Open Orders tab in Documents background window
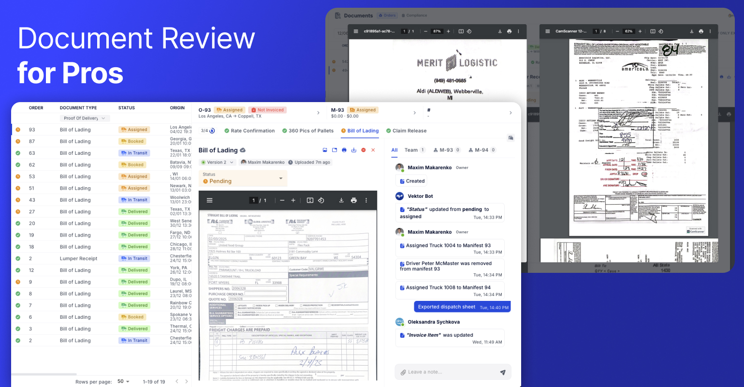This screenshot has width=744, height=387. (387, 15)
